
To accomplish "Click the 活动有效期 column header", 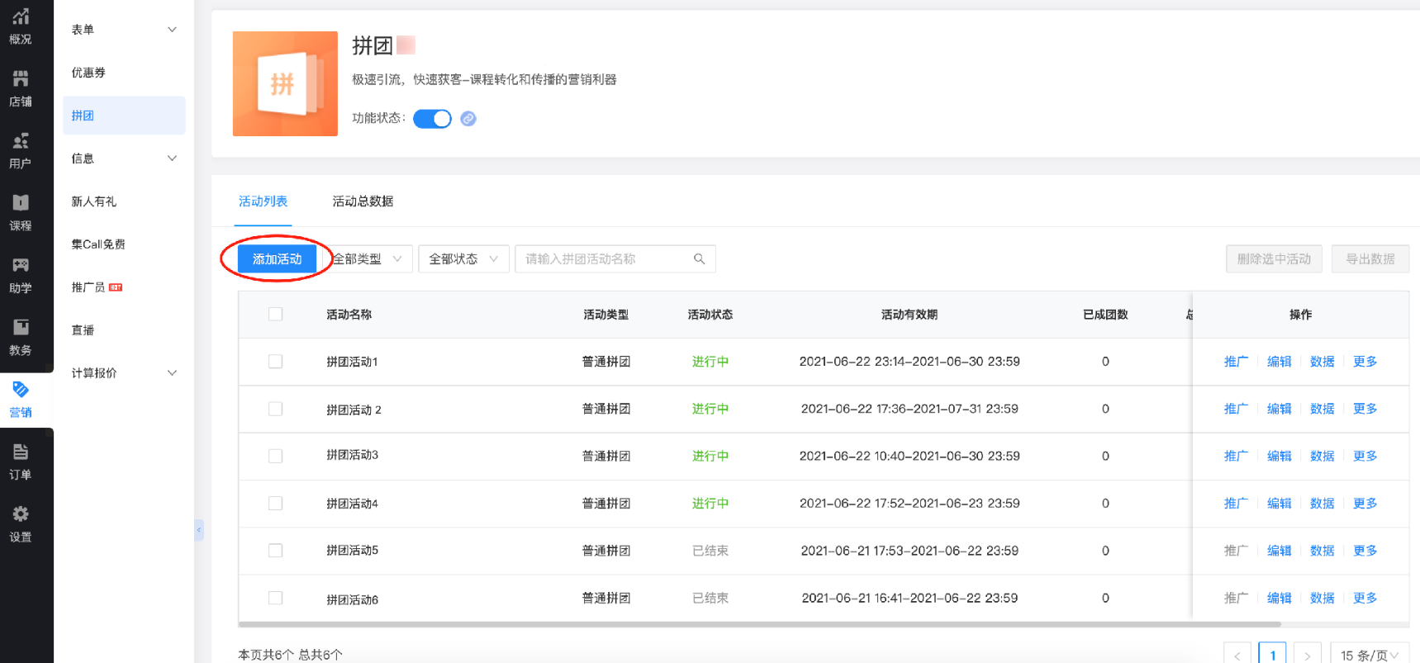I will click(x=909, y=315).
